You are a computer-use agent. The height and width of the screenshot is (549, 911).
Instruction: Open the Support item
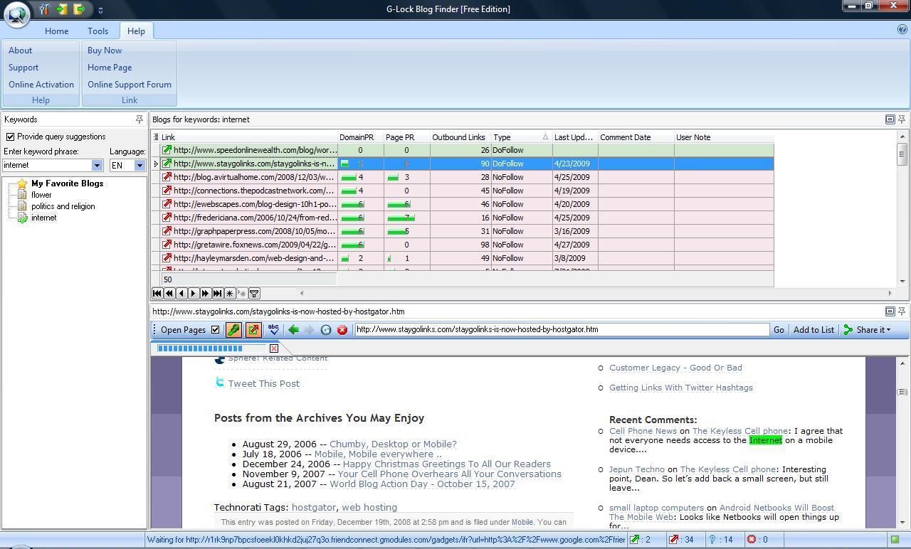pos(23,68)
